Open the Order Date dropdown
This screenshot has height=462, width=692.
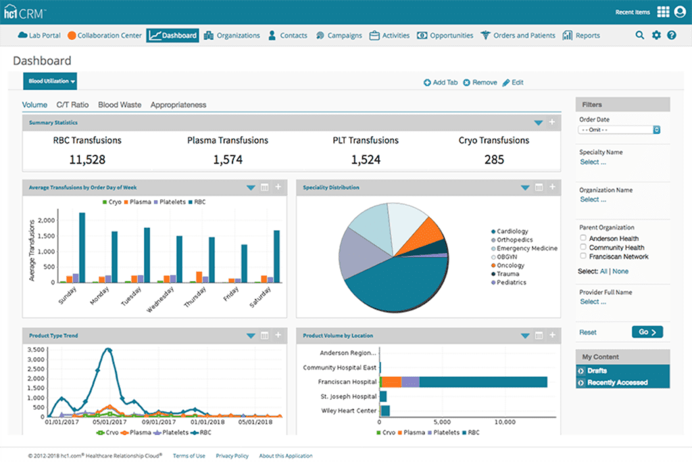click(619, 129)
